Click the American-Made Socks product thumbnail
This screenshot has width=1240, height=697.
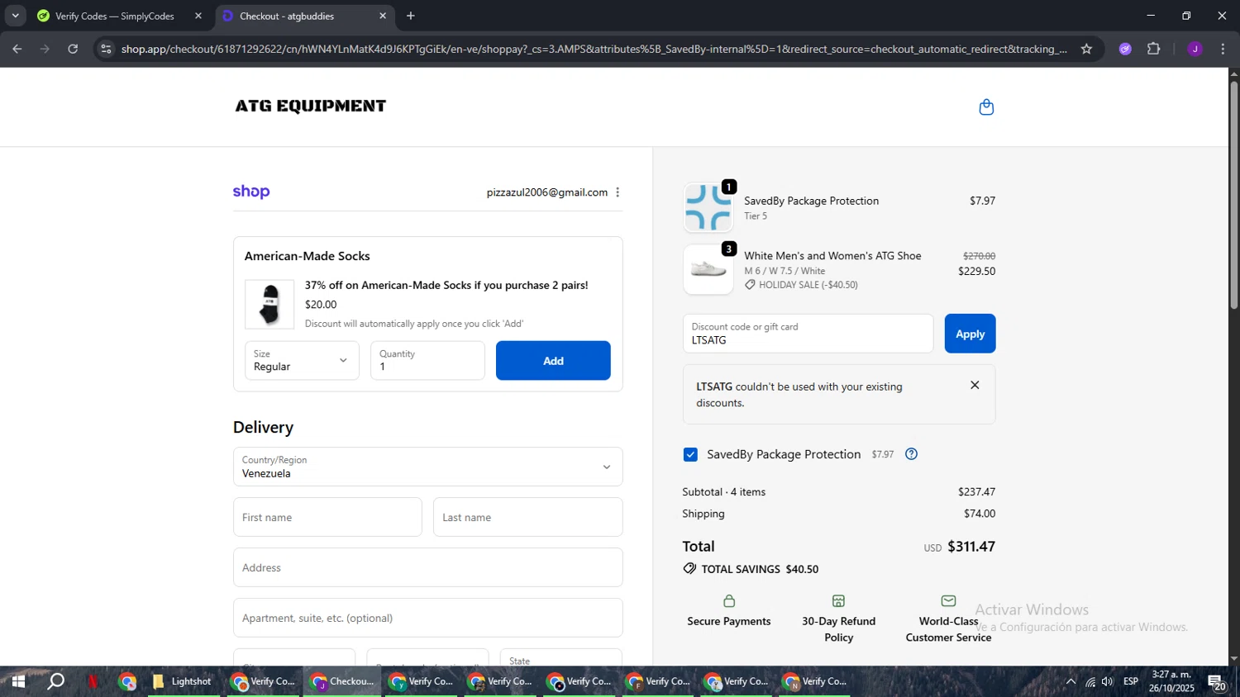[269, 305]
